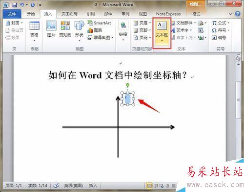Click inside the selected Y text box
This screenshot has width=244, height=192.
click(127, 99)
